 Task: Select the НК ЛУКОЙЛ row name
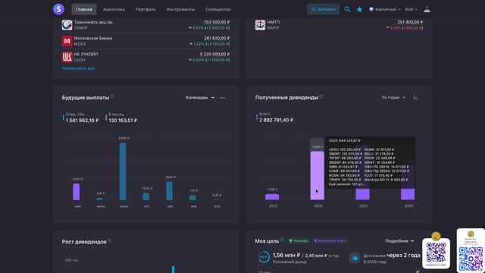coord(86,54)
